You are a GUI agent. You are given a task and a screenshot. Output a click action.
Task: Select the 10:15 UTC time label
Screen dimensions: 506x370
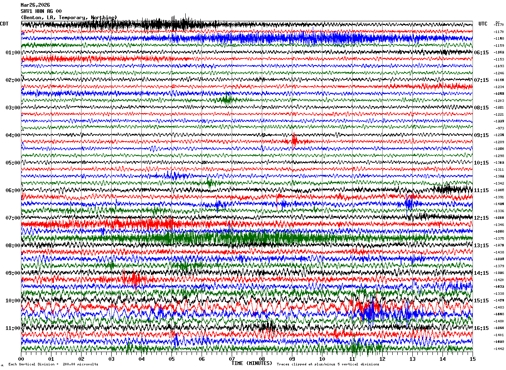(481, 163)
